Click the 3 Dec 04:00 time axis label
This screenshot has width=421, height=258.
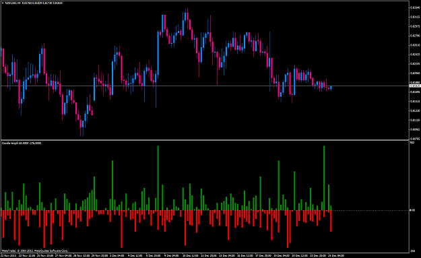117,255
